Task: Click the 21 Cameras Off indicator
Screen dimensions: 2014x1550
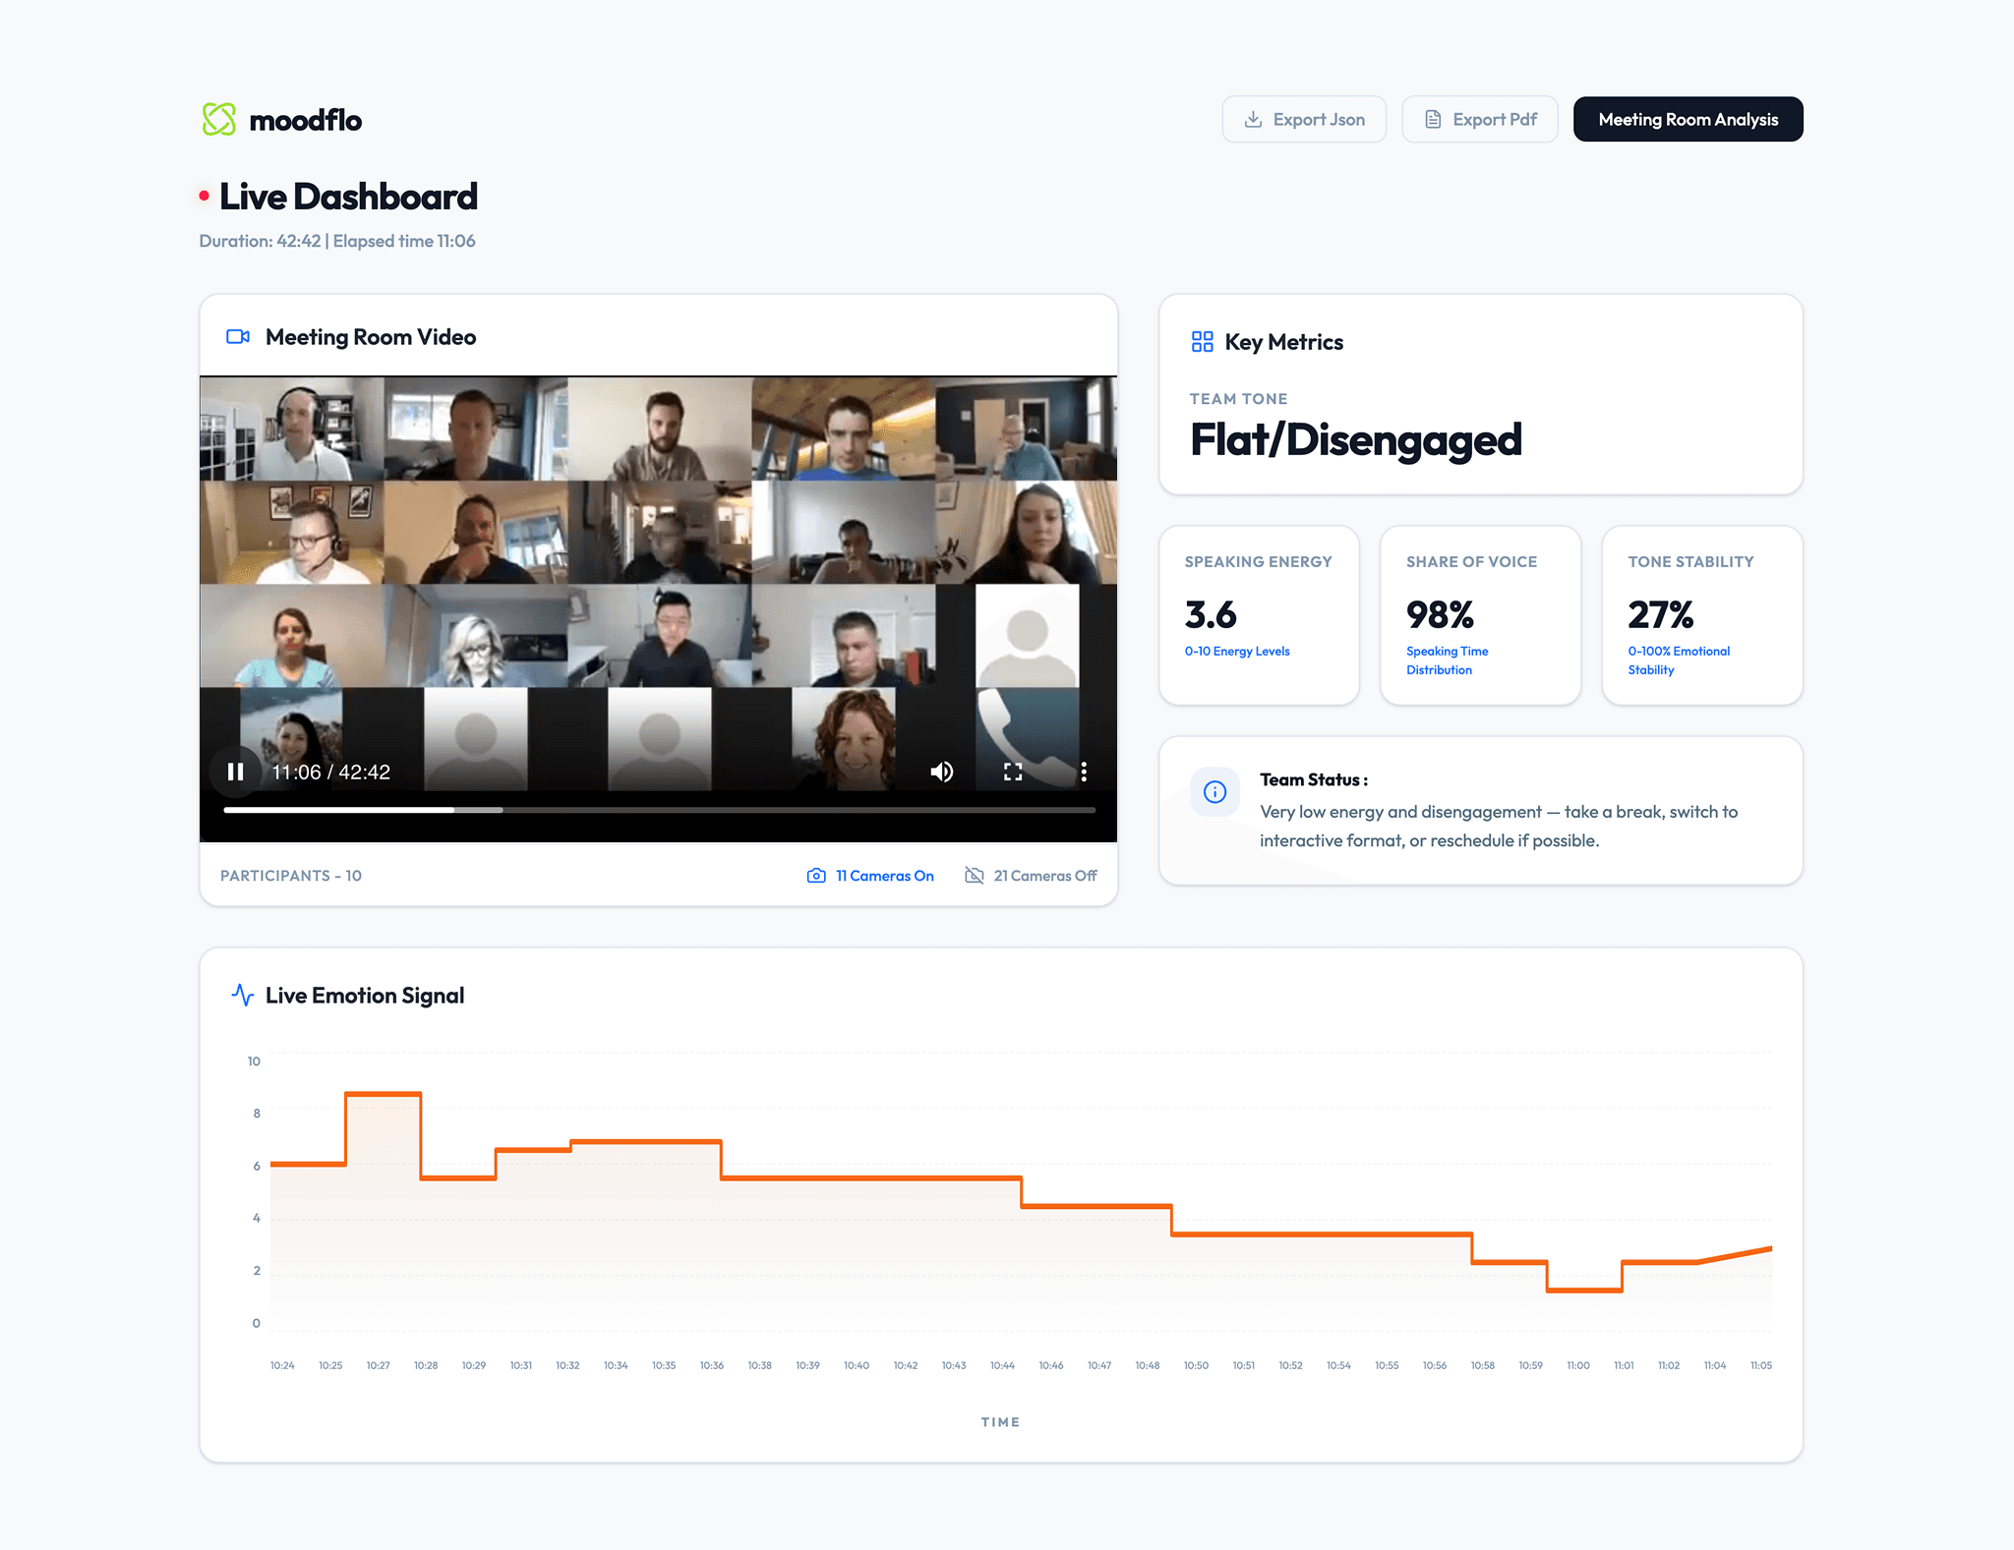Action: (1031, 876)
